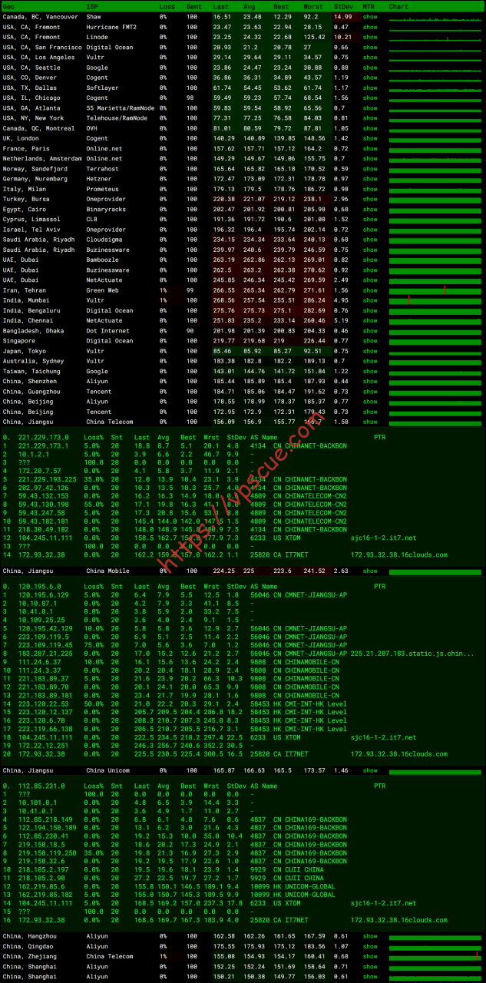Show MTR for Zhejiang China Telecom row
This screenshot has height=983, width=486.
[x=370, y=956]
